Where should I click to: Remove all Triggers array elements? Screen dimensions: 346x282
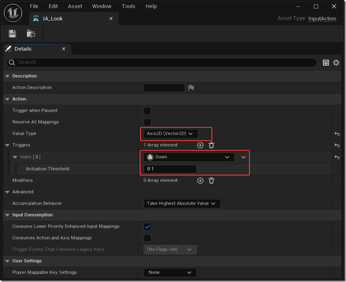click(x=211, y=145)
